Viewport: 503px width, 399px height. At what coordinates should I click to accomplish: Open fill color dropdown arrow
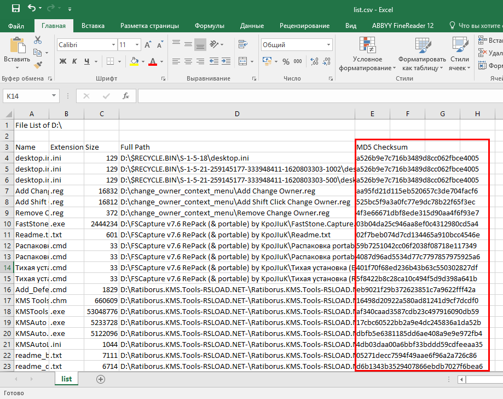click(143, 61)
